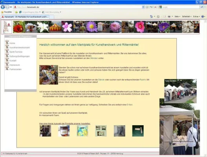The width and height of the screenshot is (207, 157).
Task: Open the Print options dropdown arrow
Action: coord(172,16)
